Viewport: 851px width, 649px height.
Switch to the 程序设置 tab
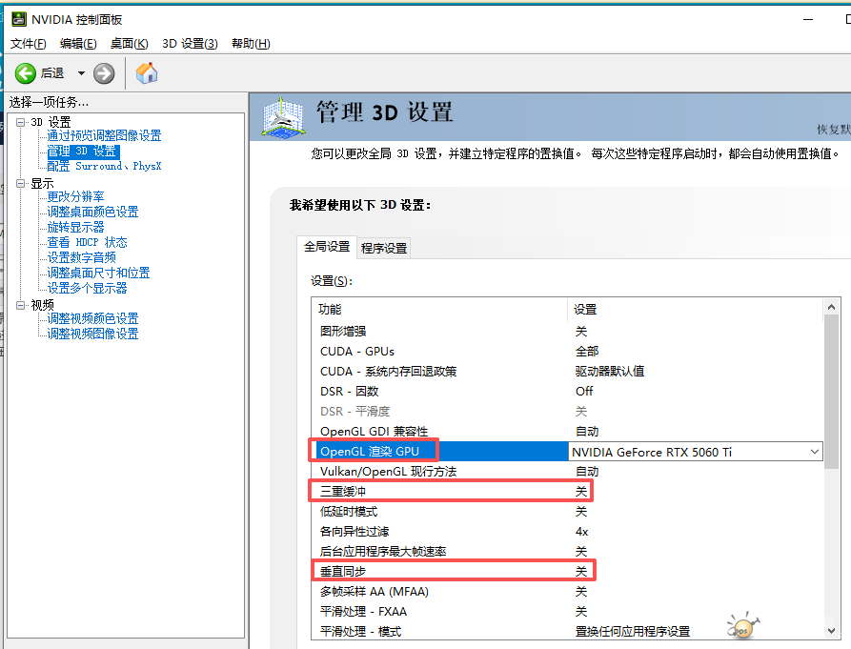[384, 248]
